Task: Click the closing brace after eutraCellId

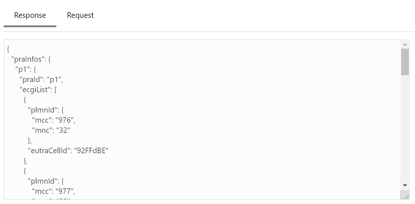Action: pyautogui.click(x=25, y=160)
